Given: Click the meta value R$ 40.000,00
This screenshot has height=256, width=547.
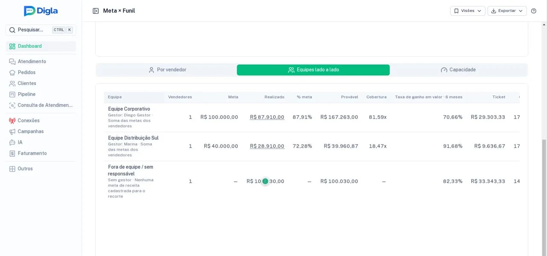Looking at the screenshot, I should click(221, 146).
